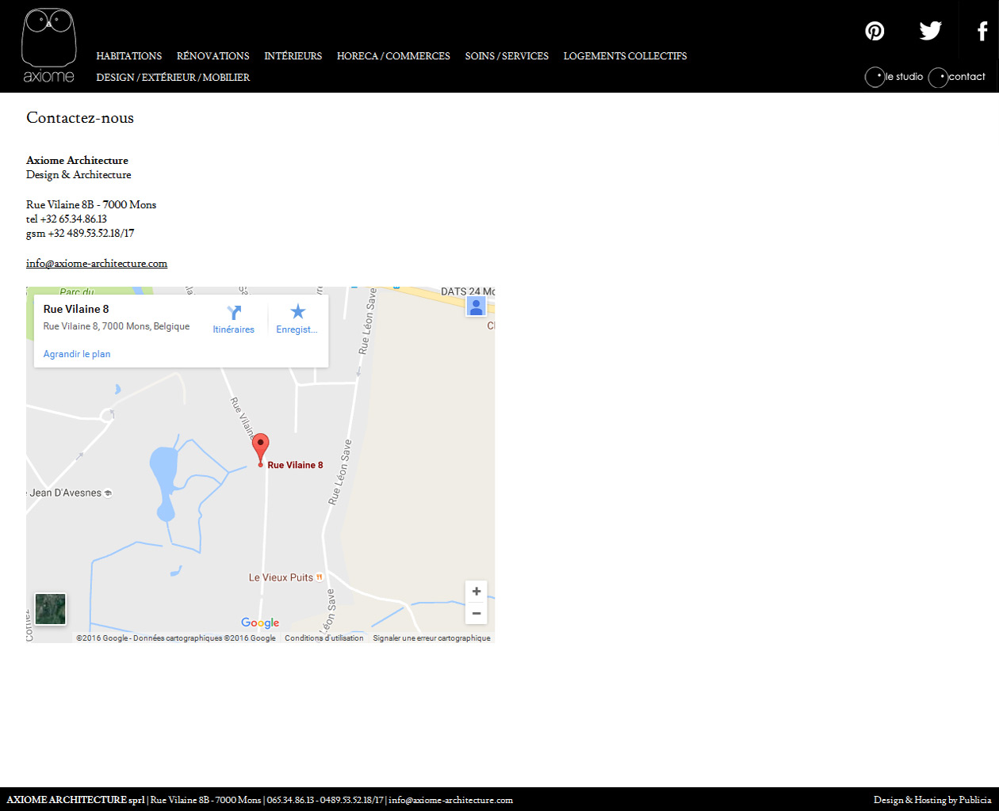This screenshot has width=999, height=811.
Task: Open the Intérieurs menu
Action: [293, 56]
